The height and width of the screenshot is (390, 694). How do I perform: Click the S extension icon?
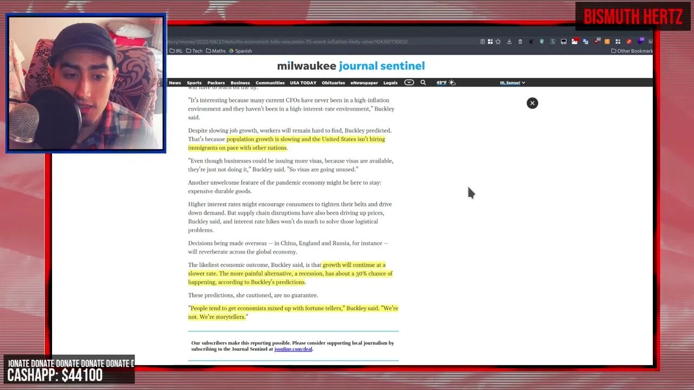[x=552, y=42]
